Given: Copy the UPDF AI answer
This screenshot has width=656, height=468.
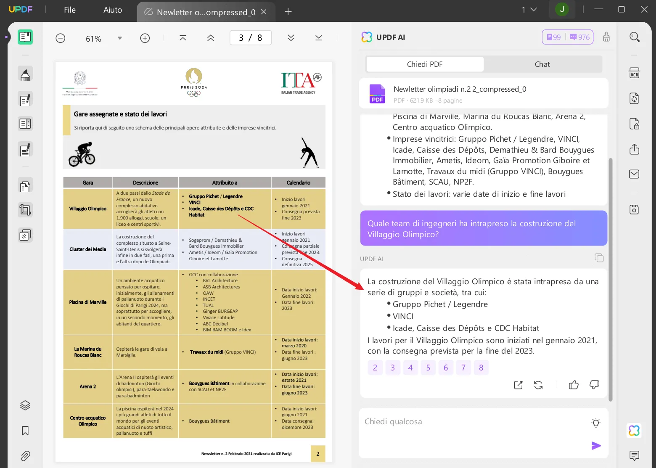Looking at the screenshot, I should pos(599,258).
